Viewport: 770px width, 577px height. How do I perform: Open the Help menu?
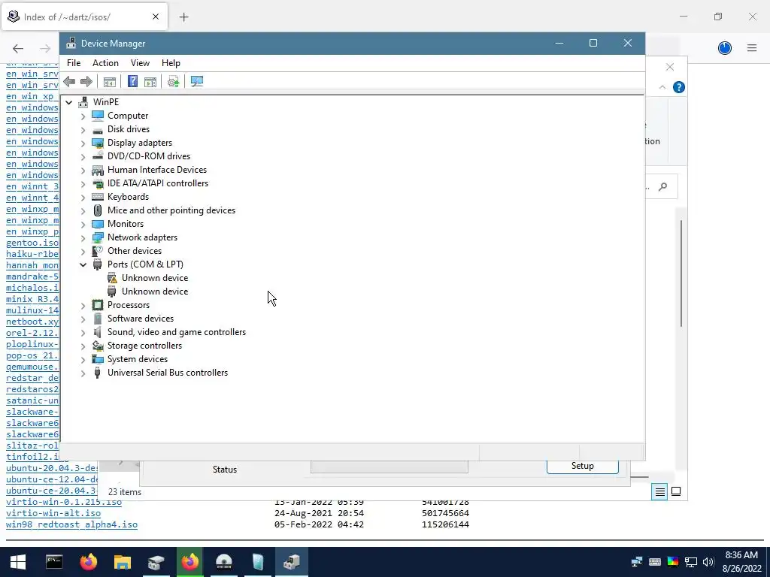[171, 63]
